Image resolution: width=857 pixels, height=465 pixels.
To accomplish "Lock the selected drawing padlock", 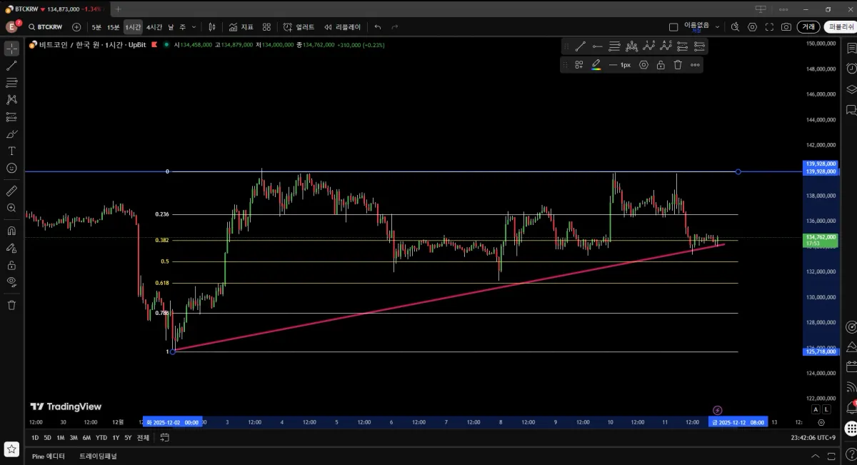I will tap(661, 65).
